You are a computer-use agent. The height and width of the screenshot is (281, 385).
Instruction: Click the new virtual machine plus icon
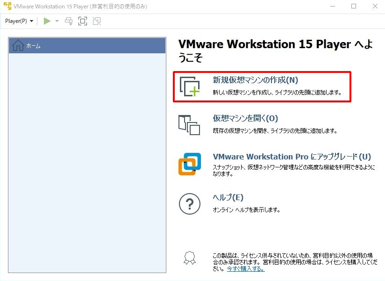190,86
